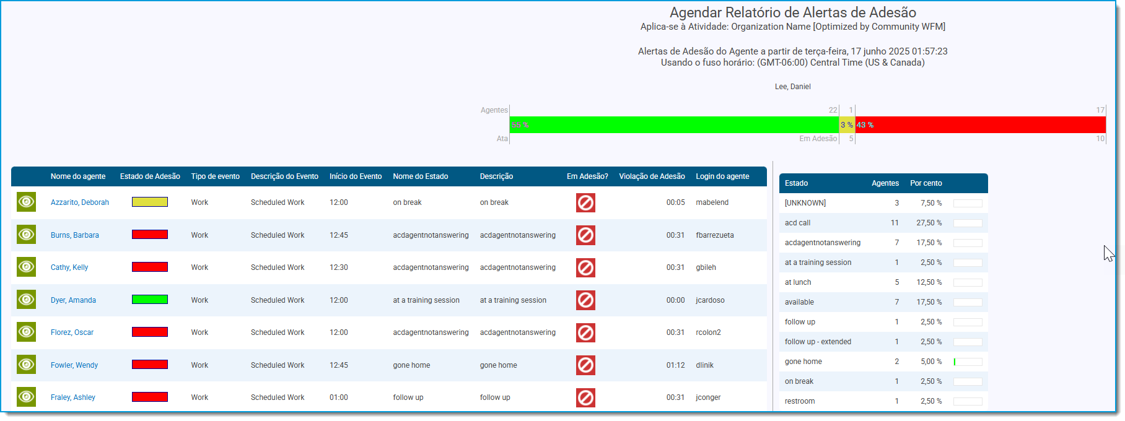This screenshot has height=421, width=1125.
Task: Click the eye icon for Fraley, Ashley
Action: tap(26, 397)
